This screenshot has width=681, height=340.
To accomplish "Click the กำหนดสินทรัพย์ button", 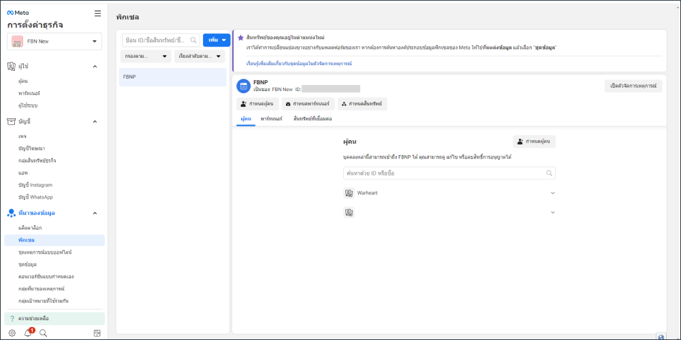I will [362, 104].
